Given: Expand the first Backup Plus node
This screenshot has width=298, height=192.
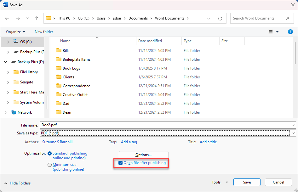Looking at the screenshot, I should click(x=8, y=52).
